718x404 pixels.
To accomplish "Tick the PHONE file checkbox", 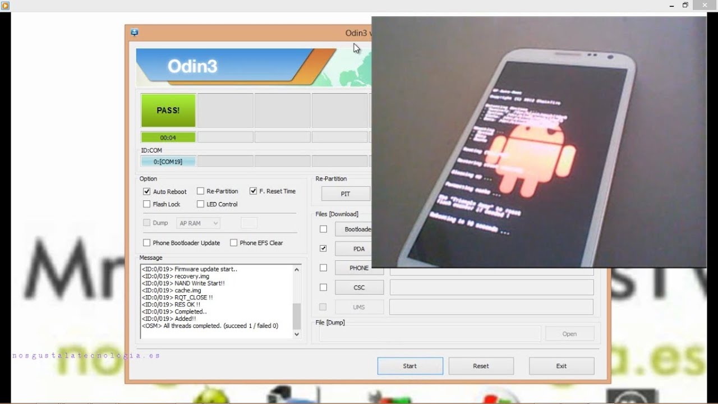I will coord(323,268).
